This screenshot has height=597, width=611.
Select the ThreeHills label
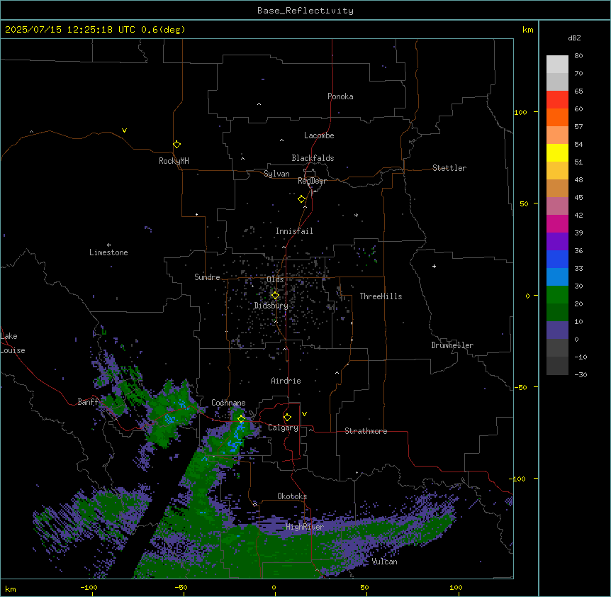pyautogui.click(x=381, y=296)
